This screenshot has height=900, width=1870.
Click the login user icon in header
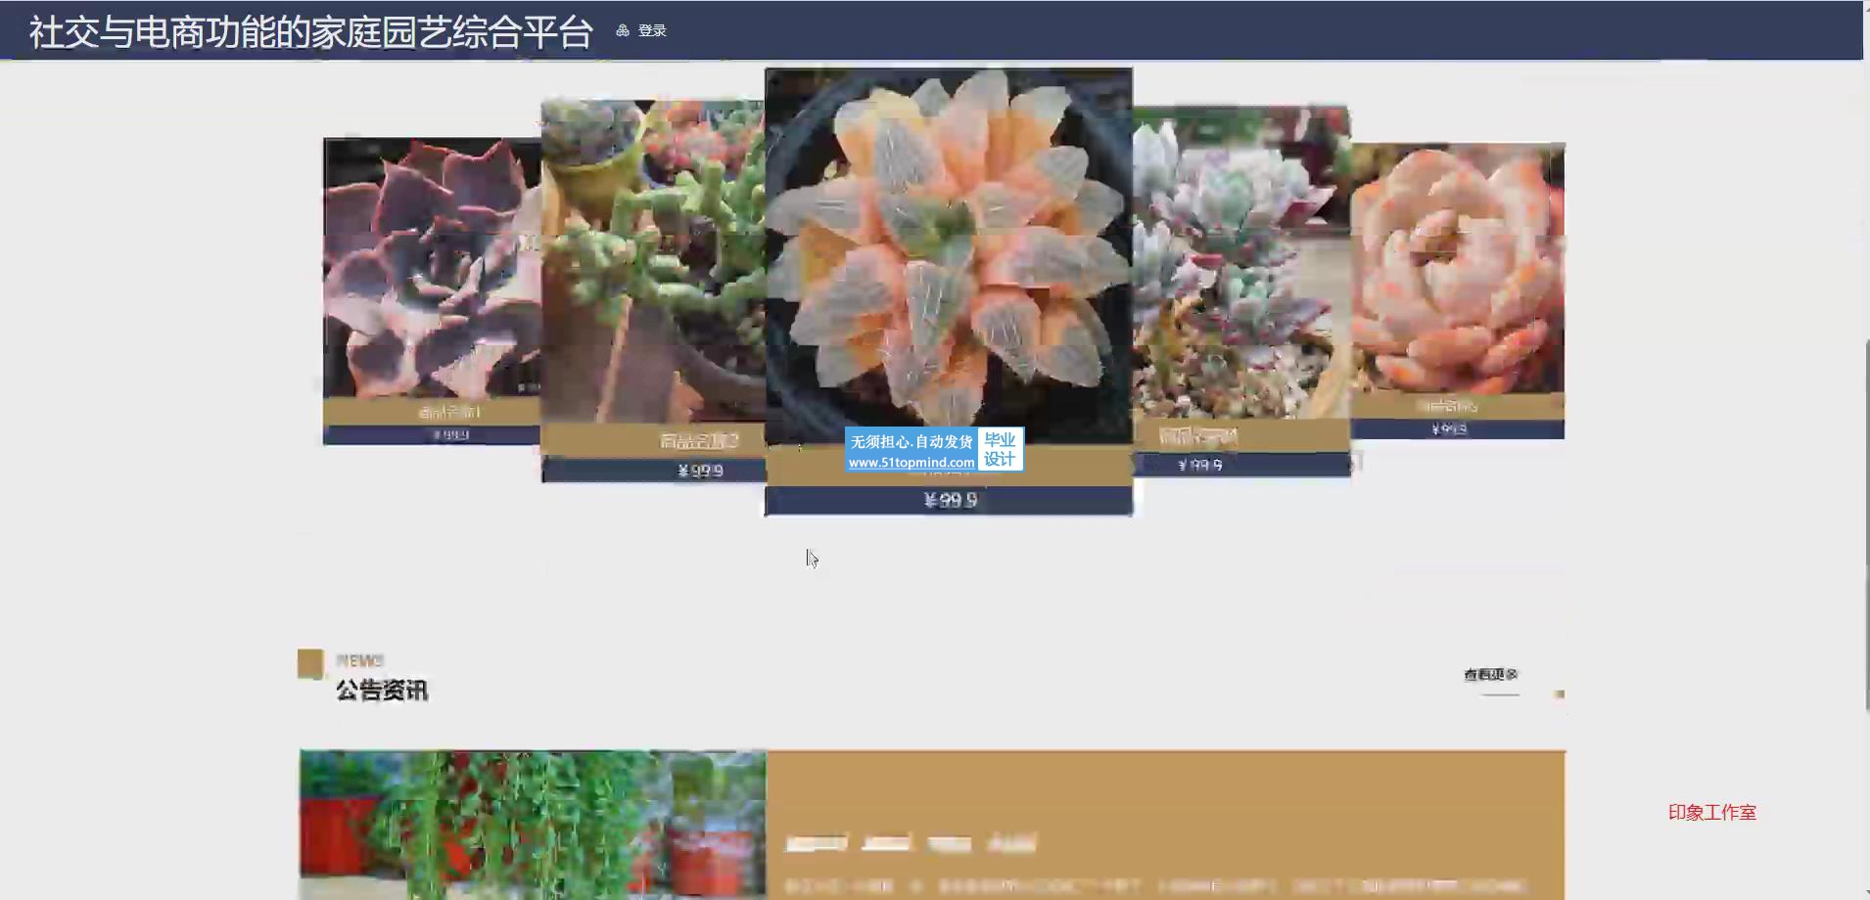(622, 30)
